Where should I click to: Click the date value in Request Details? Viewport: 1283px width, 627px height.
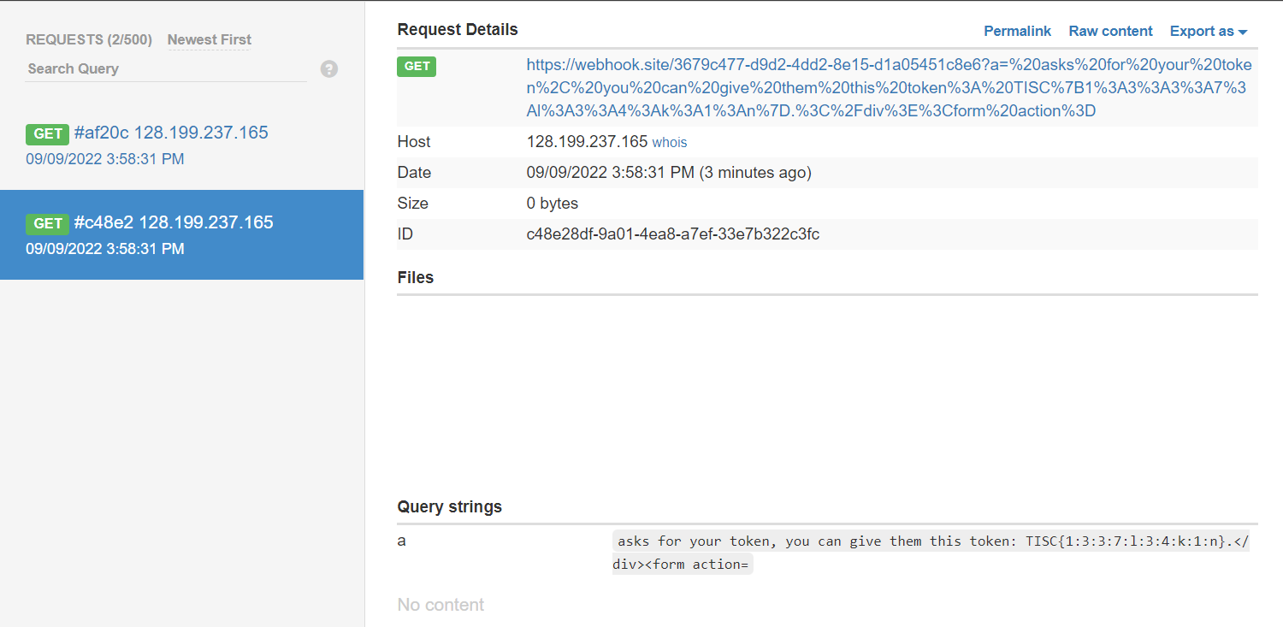pos(668,172)
